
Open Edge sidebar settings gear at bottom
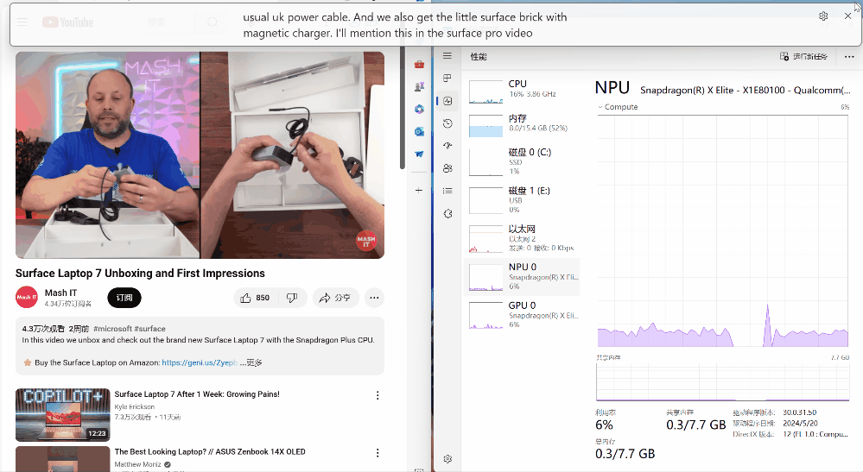[x=419, y=469]
